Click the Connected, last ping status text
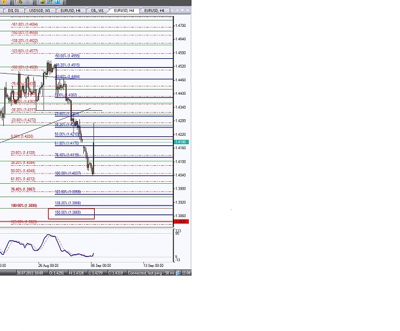The height and width of the screenshot is (331, 400). [x=151, y=273]
